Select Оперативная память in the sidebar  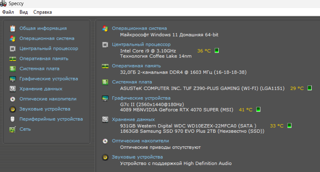point(44,58)
